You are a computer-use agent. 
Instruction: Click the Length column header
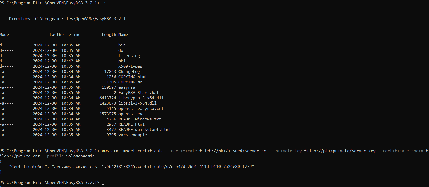[109, 35]
